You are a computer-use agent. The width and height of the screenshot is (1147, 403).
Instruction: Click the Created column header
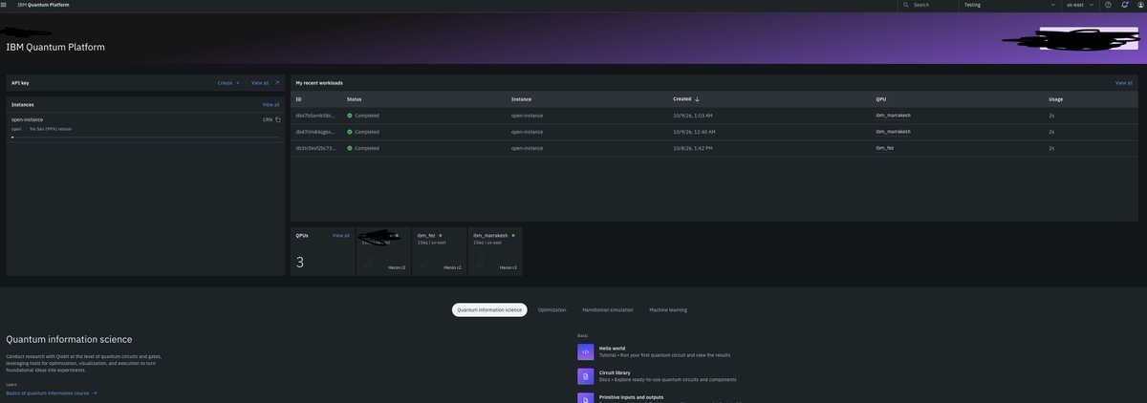pyautogui.click(x=682, y=99)
